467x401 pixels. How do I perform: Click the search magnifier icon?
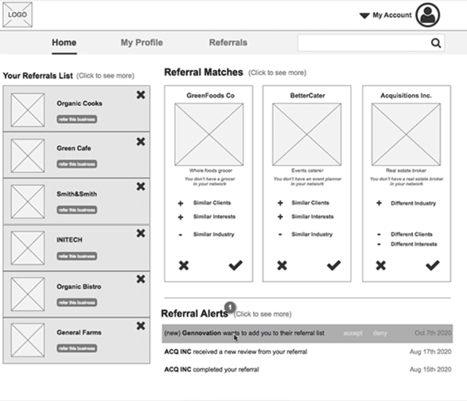436,43
